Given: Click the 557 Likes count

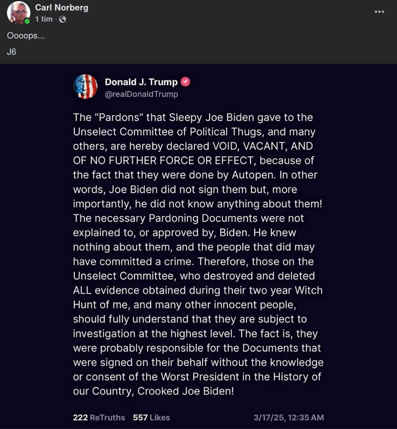Looking at the screenshot, I should point(151,417).
